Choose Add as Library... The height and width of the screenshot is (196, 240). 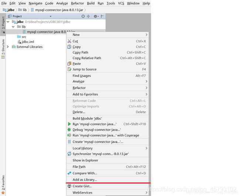coord(107,180)
